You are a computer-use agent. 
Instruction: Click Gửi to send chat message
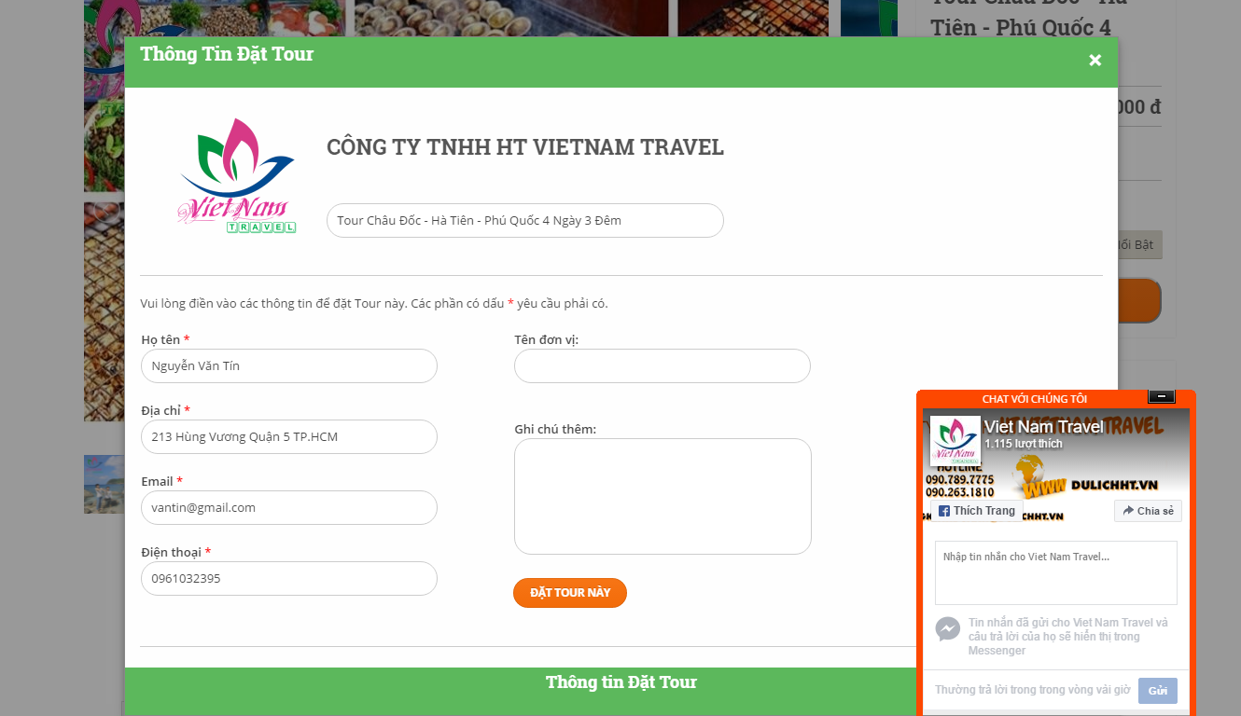(1158, 691)
